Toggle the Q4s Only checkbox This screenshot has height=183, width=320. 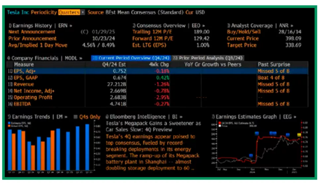pos(76,117)
